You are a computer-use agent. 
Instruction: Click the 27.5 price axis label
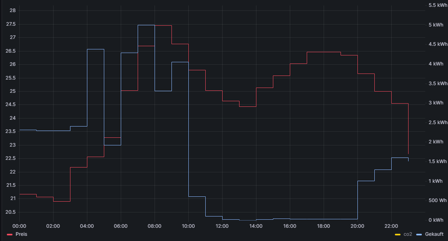click(11, 24)
